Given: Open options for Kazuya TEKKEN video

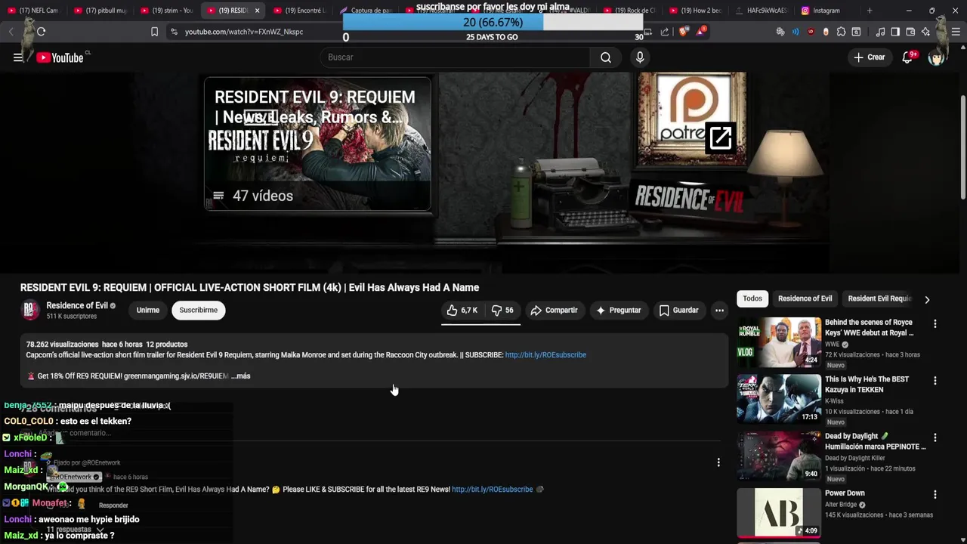Looking at the screenshot, I should tap(935, 381).
